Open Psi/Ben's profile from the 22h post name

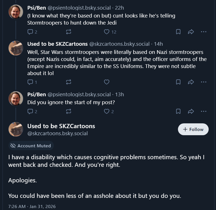coord(37,8)
